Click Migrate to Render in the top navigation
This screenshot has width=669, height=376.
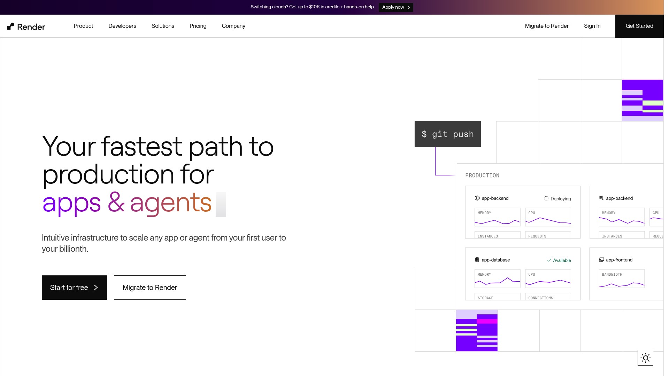(x=547, y=26)
